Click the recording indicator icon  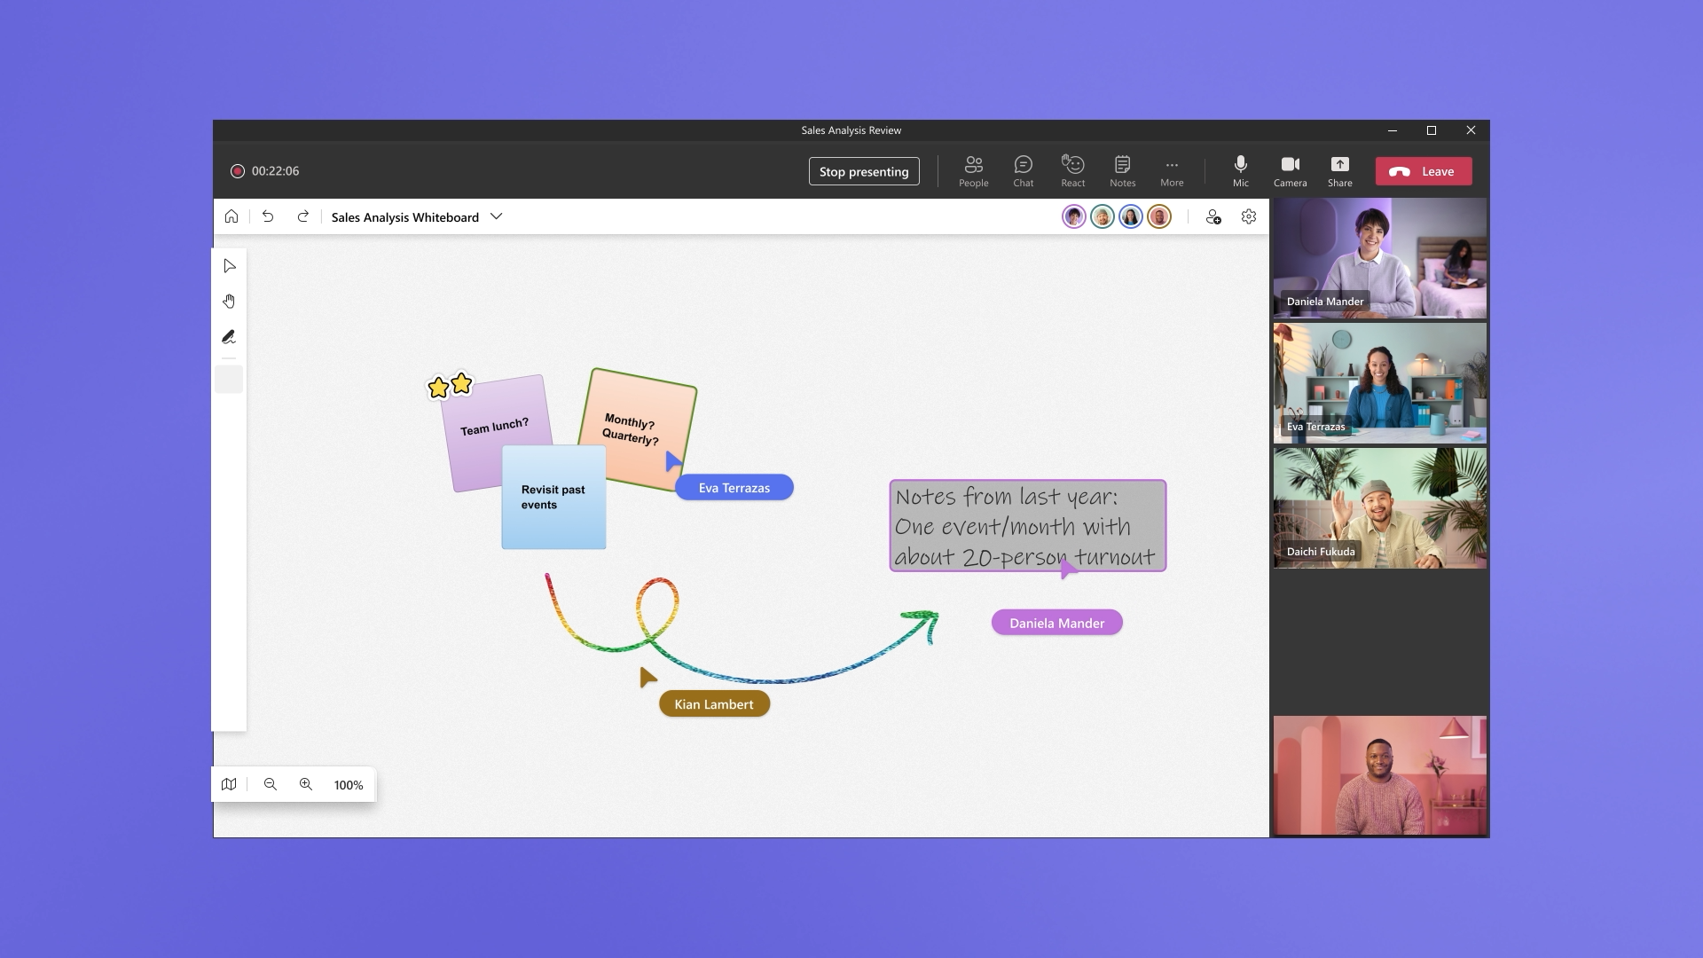coord(237,171)
